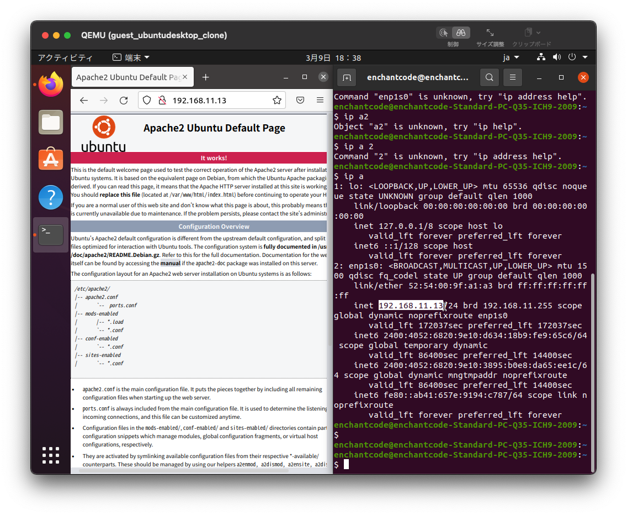The width and height of the screenshot is (627, 515).
Task: Minimize the Firefox window
Action: [286, 77]
